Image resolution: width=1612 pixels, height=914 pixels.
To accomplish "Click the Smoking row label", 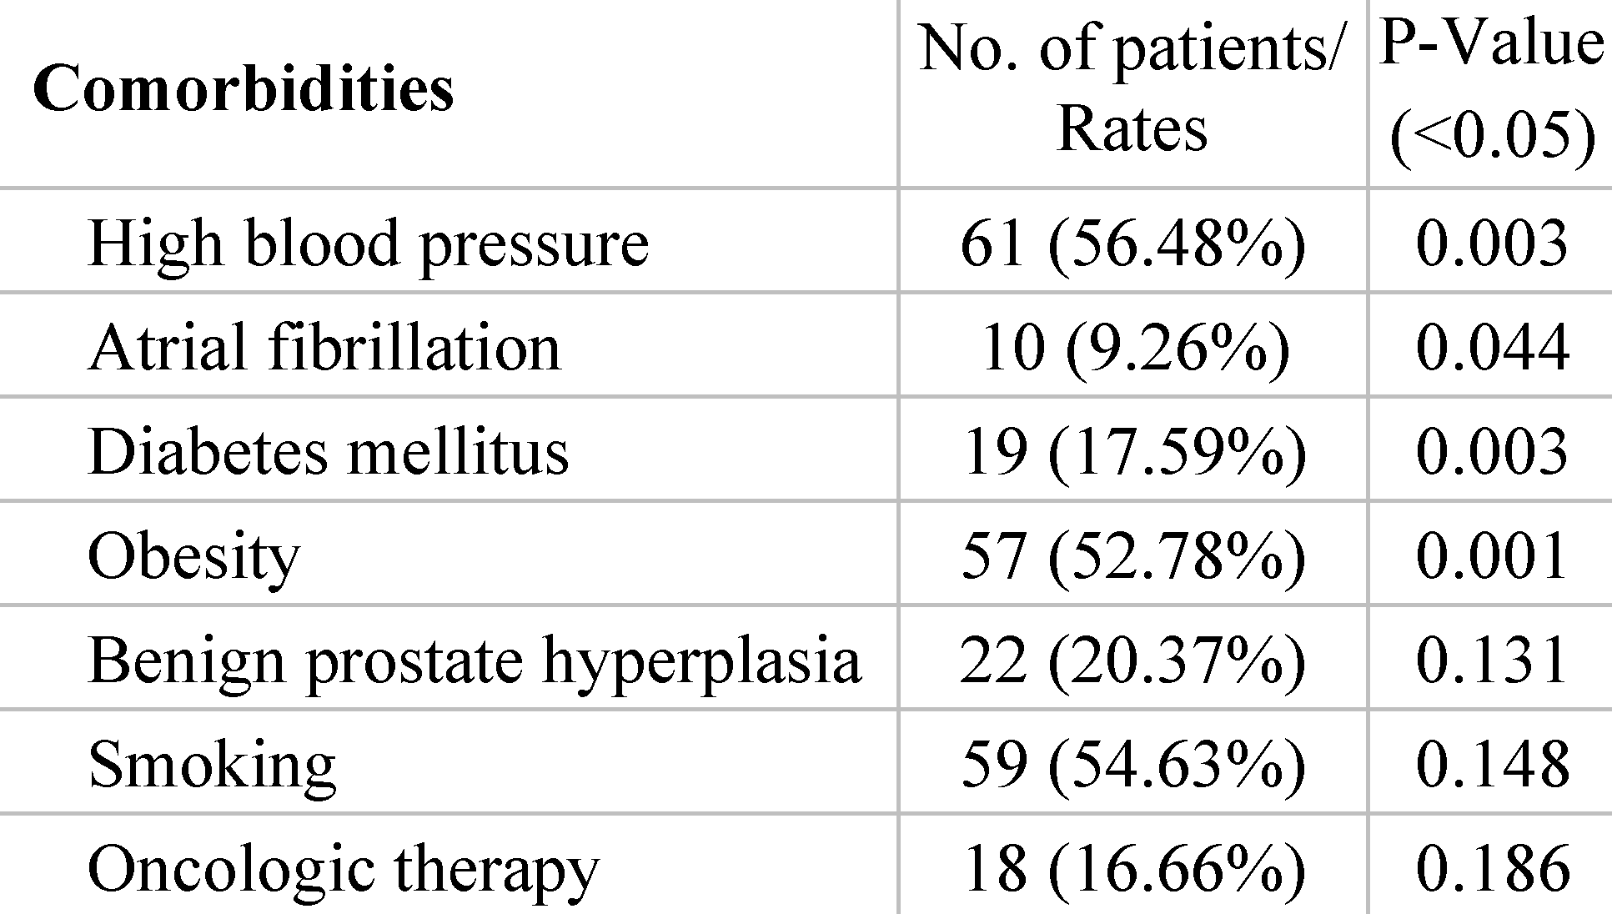I will [212, 765].
